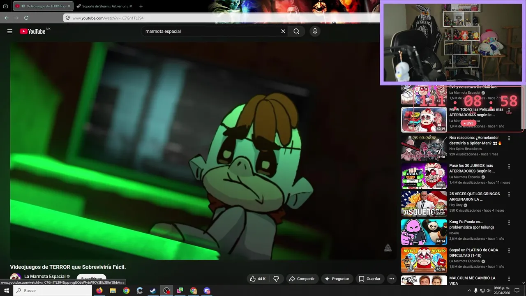Click the main video player
This screenshot has width=526, height=296.
203,150
